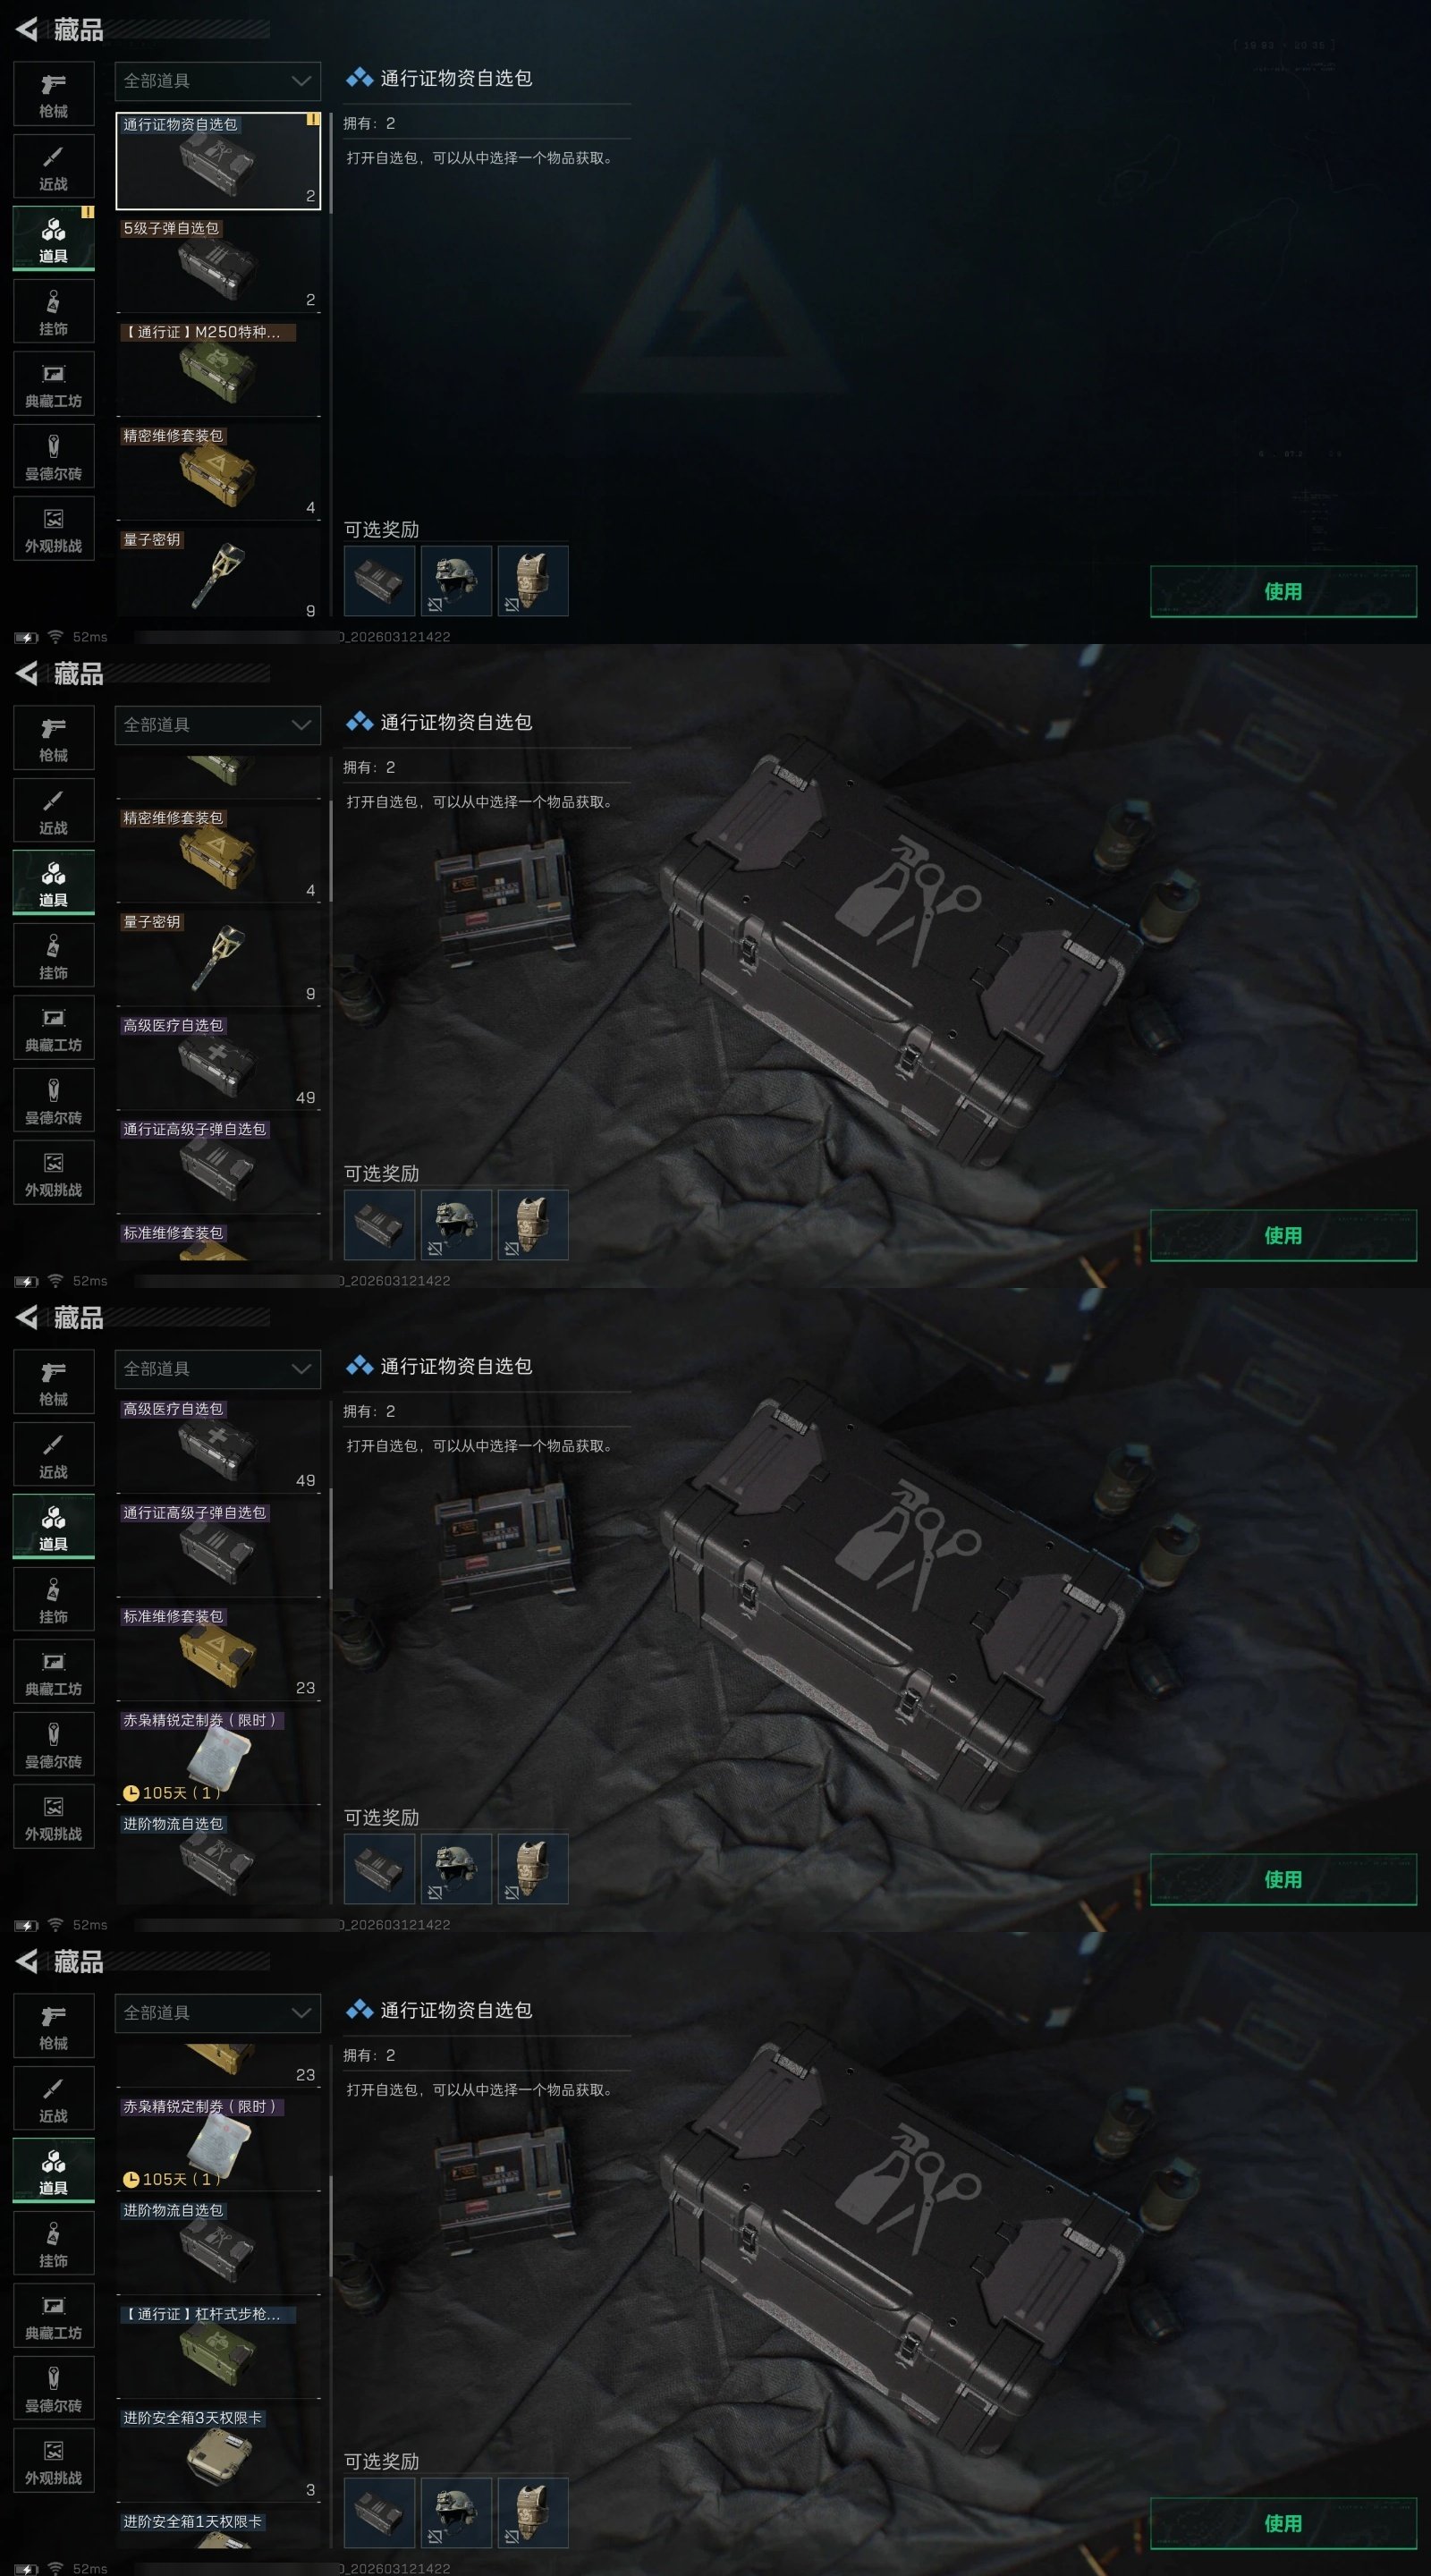
Task: Click the highlighted 通行证物资自选包 list tile
Action: pyautogui.click(x=218, y=161)
